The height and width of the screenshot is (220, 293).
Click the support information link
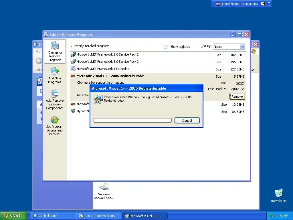click(100, 82)
